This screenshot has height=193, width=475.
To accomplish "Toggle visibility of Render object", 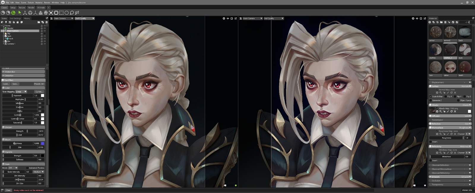I will click(45, 28).
